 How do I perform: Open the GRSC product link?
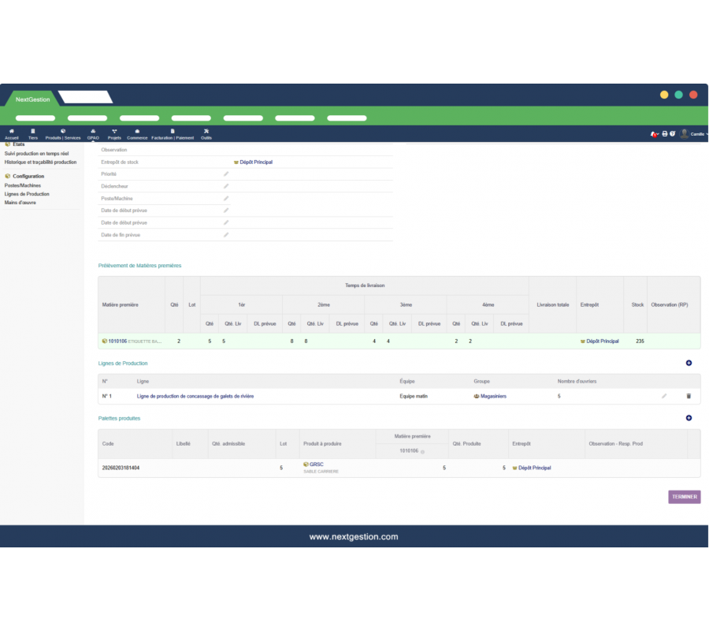pos(317,464)
